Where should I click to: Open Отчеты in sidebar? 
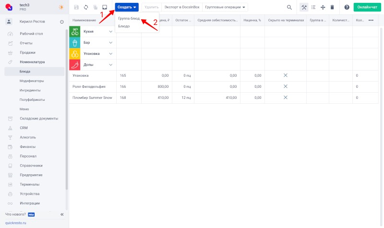click(26, 43)
